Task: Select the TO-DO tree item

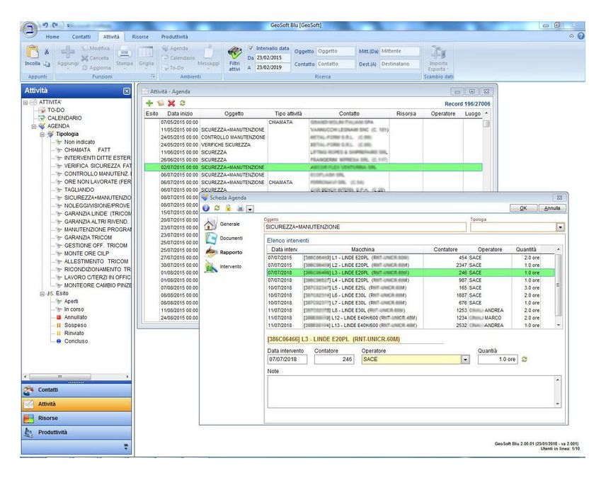Action: [56, 110]
